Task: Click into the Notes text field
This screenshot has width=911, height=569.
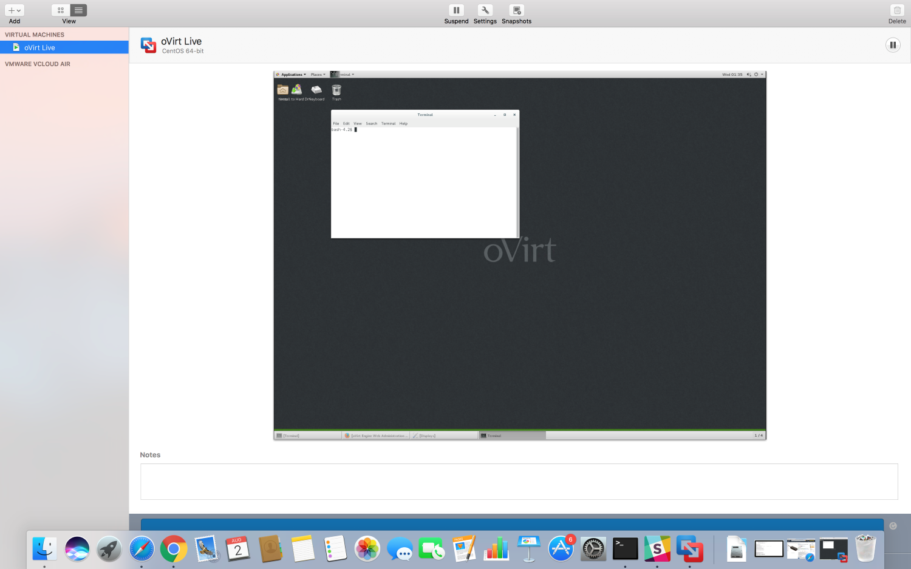Action: (x=519, y=482)
